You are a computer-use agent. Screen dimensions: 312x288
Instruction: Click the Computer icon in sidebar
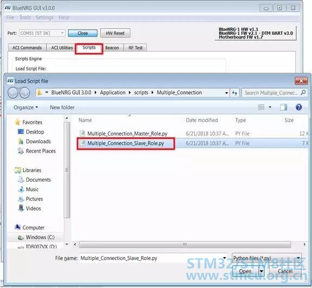pyautogui.click(x=18, y=227)
